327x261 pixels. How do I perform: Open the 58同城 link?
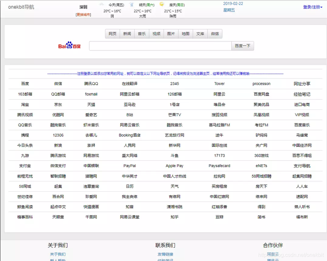click(25, 186)
